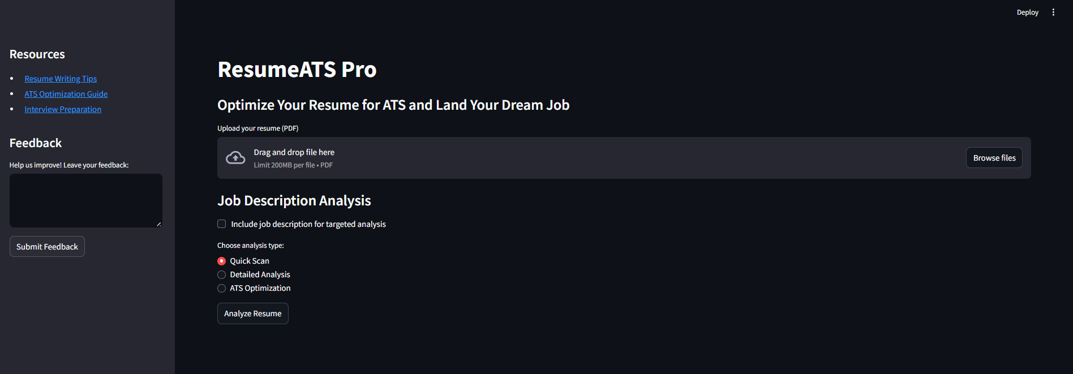Grab the feedback textarea resize handle
This screenshot has width=1073, height=374.
[x=158, y=224]
